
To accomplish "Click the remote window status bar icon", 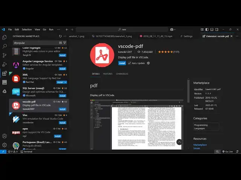I will coord(3,151).
